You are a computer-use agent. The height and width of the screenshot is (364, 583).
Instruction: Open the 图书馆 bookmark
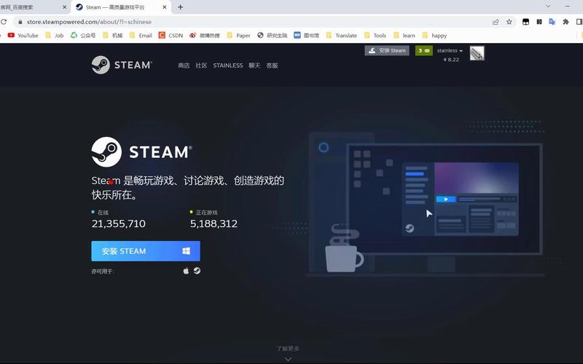(307, 35)
